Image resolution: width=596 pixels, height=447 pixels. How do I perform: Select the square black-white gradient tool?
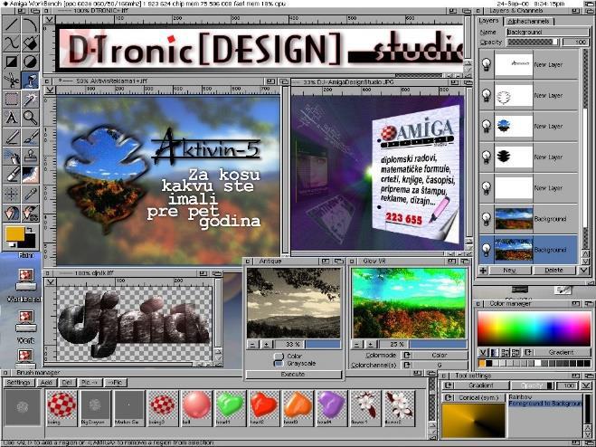pos(12,62)
